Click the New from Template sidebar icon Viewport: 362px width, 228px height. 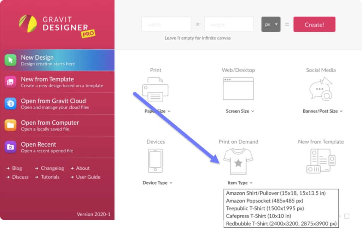pos(10,82)
